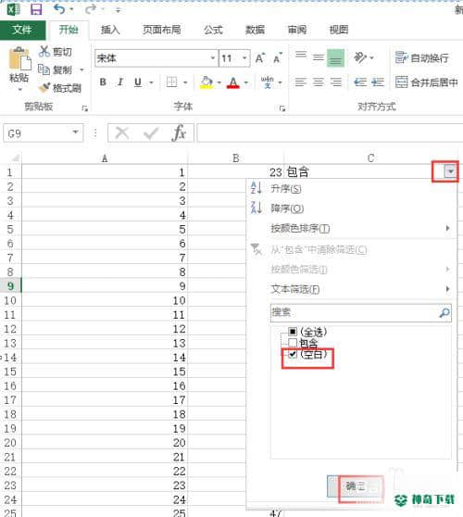Toggle Italic formatting
The height and width of the screenshot is (517, 463).
120,82
